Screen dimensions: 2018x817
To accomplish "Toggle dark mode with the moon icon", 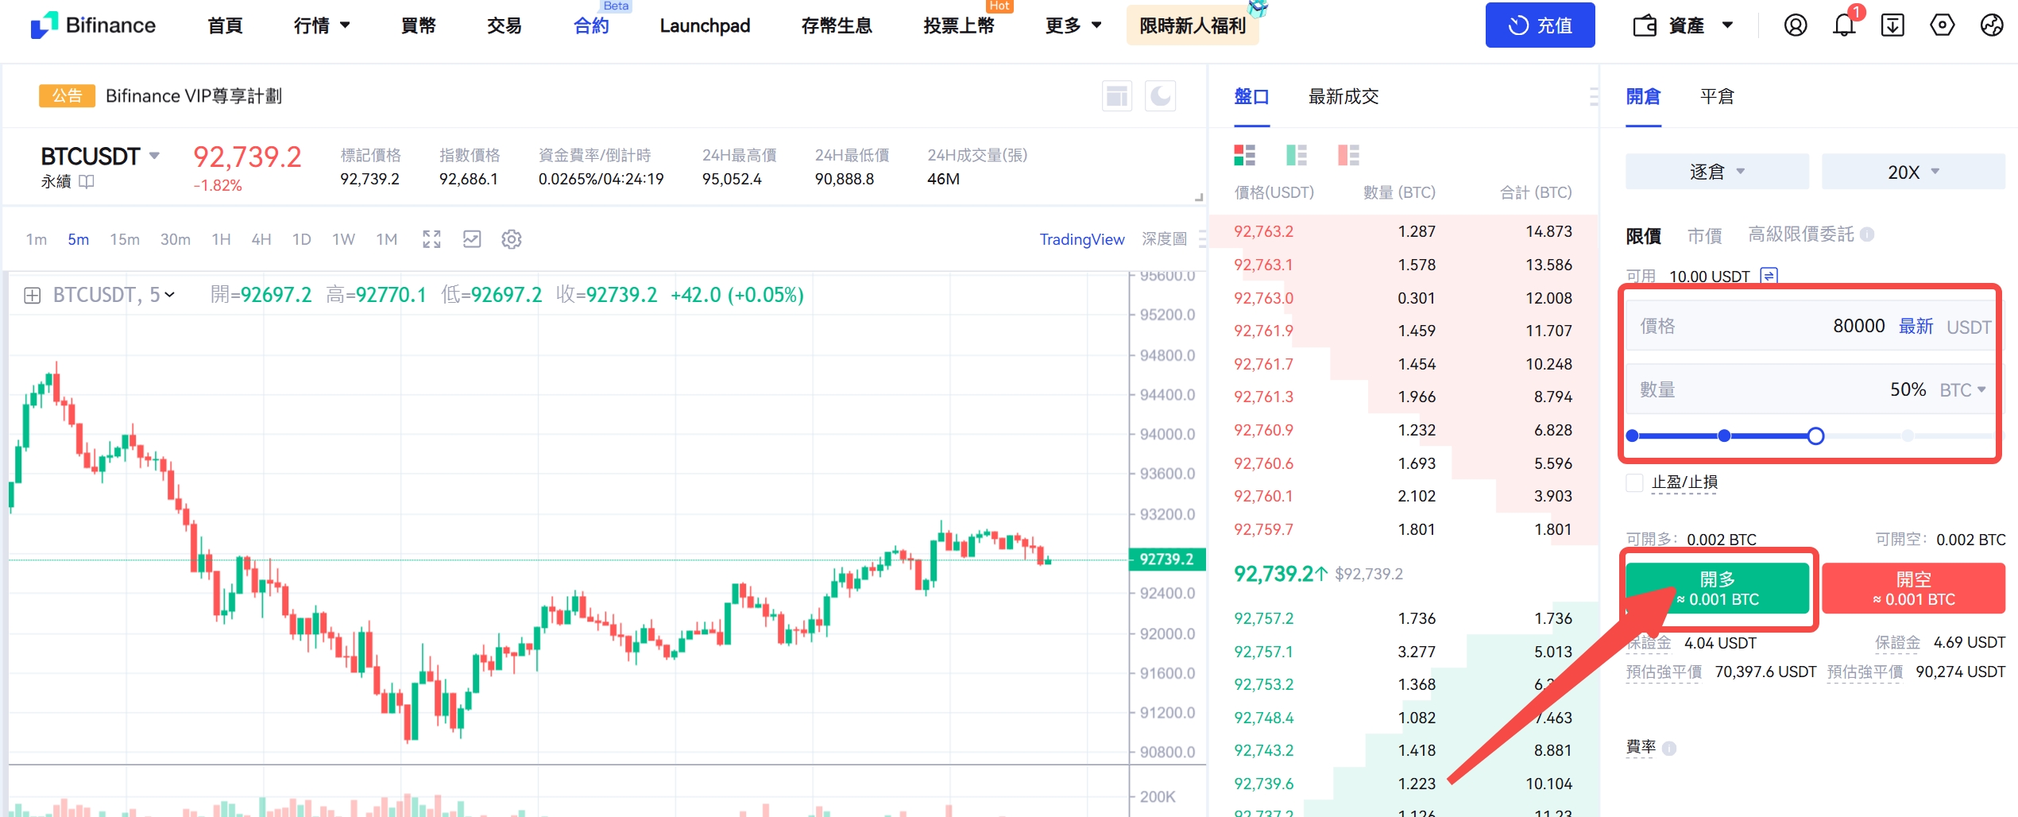I will coord(1160,96).
